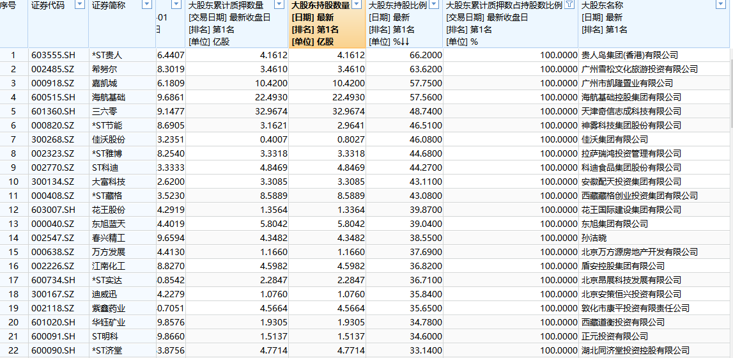Click holding quantity 0.8027 in 佳沃股份 row

tap(351, 139)
